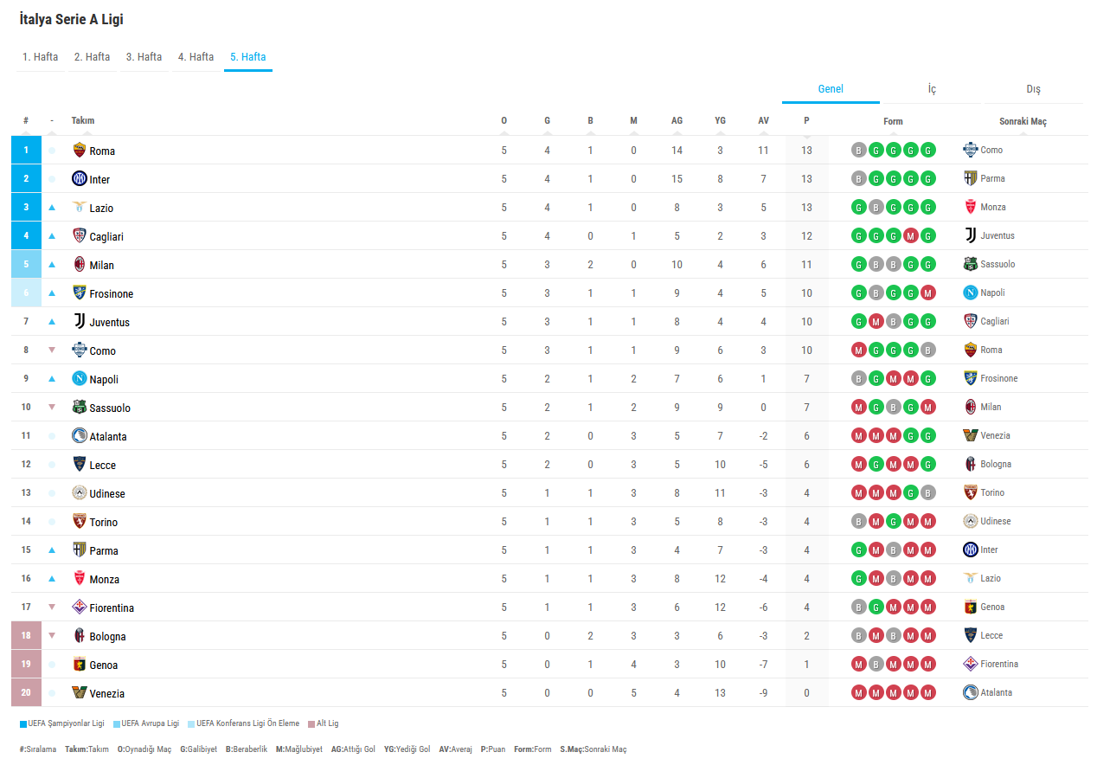Viewport: 1097px width, 765px height.
Task: Click the Sassuolo crest in row ten
Action: [x=80, y=407]
